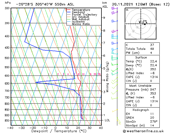Click the Hodograph section heading

pos(141,110)
